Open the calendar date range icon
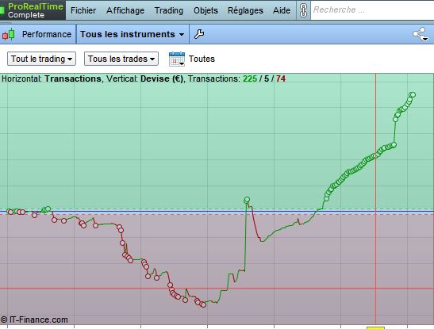This screenshot has height=329, width=434. pos(177,59)
